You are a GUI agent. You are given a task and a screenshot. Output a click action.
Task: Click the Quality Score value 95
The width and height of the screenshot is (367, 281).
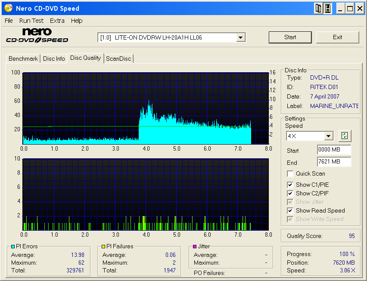[352, 236]
